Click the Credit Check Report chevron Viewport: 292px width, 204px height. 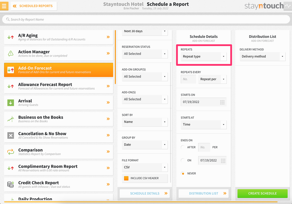click(x=108, y=184)
